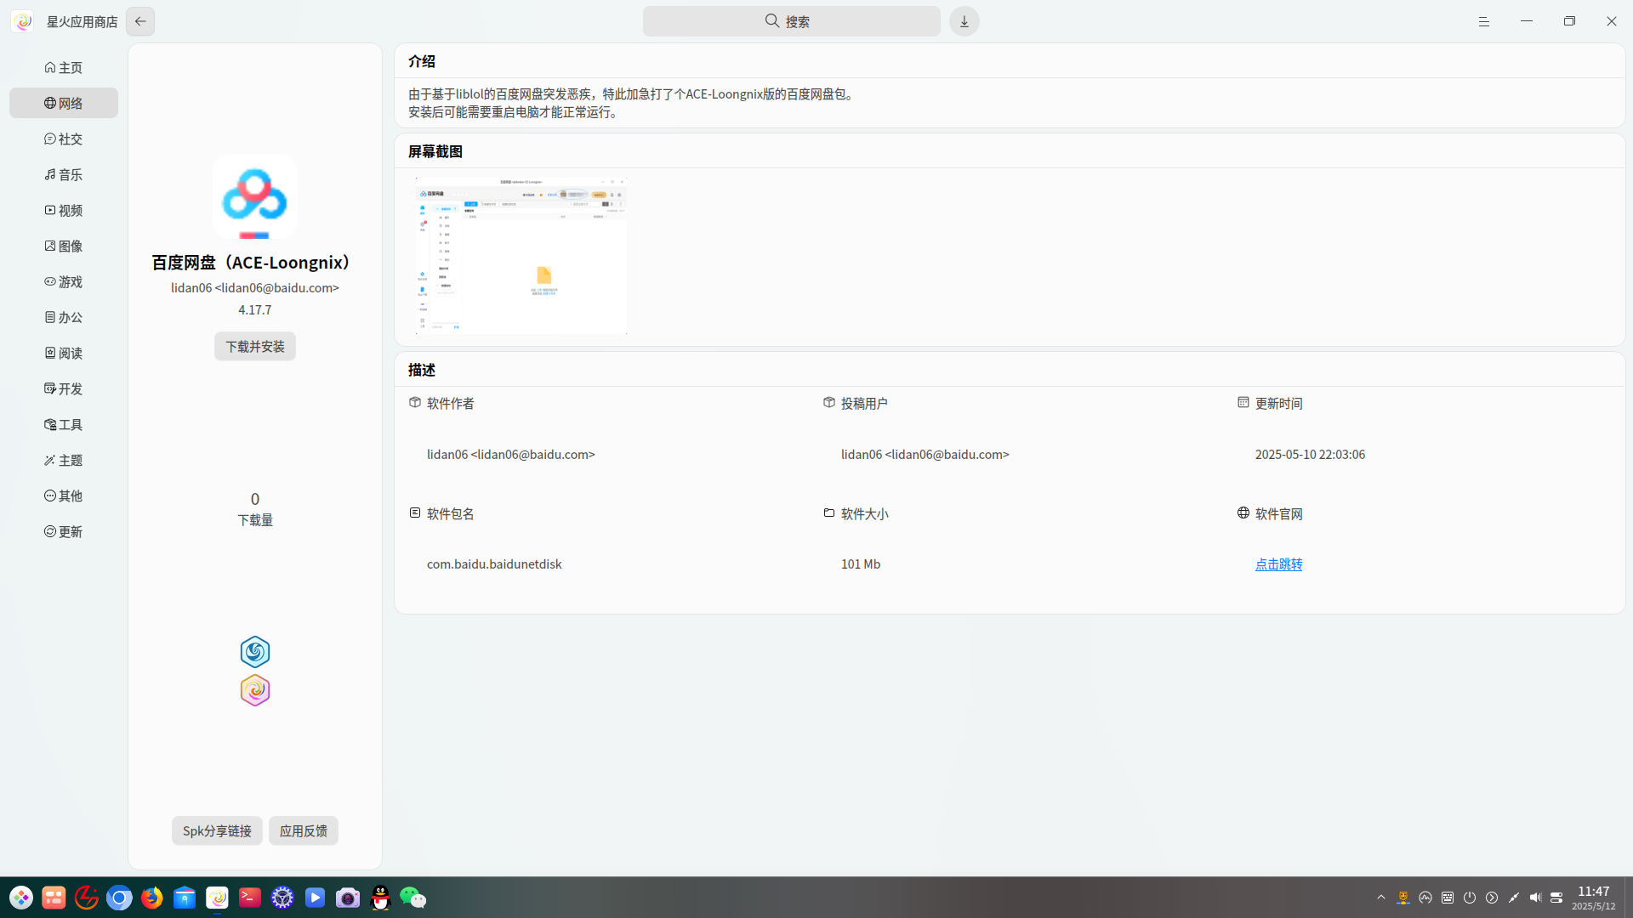Click the pink Spark hexagon badge
This screenshot has height=918, width=1633.
[255, 690]
